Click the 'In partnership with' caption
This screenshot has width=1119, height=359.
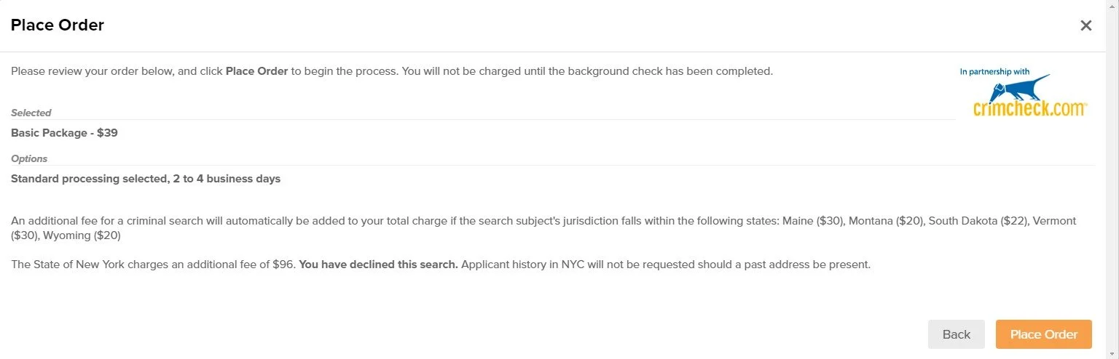[x=994, y=72]
